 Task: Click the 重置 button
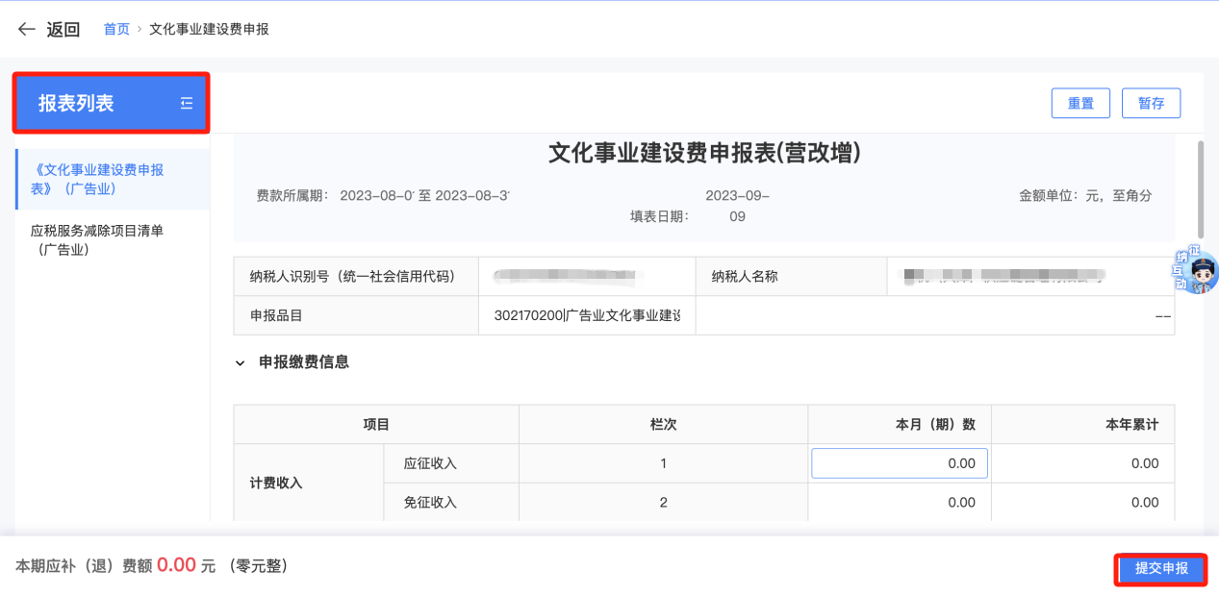click(1080, 103)
